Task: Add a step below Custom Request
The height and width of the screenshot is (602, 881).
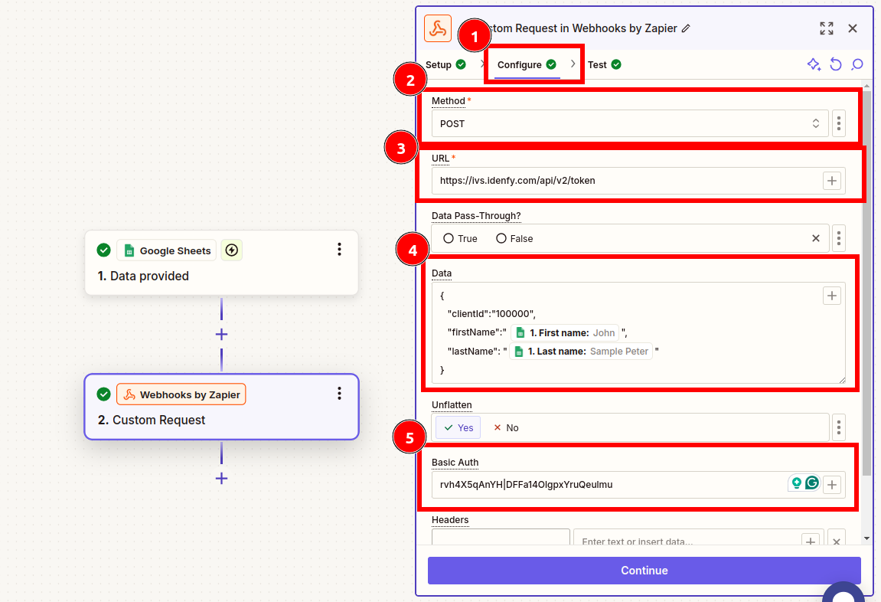Action: 221,478
